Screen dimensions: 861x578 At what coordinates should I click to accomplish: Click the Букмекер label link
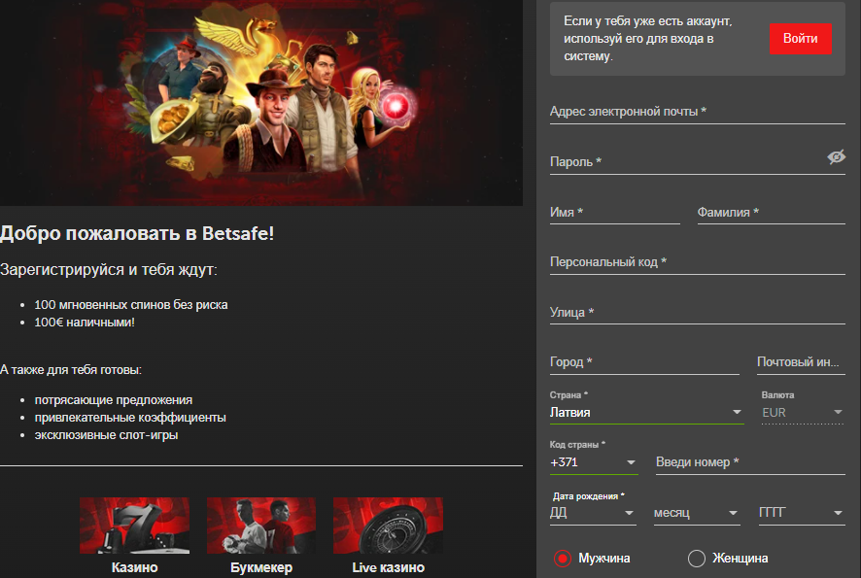click(x=261, y=567)
